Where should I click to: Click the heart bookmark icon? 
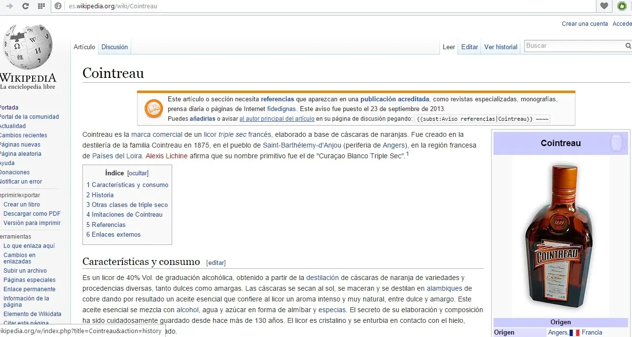[x=604, y=6]
